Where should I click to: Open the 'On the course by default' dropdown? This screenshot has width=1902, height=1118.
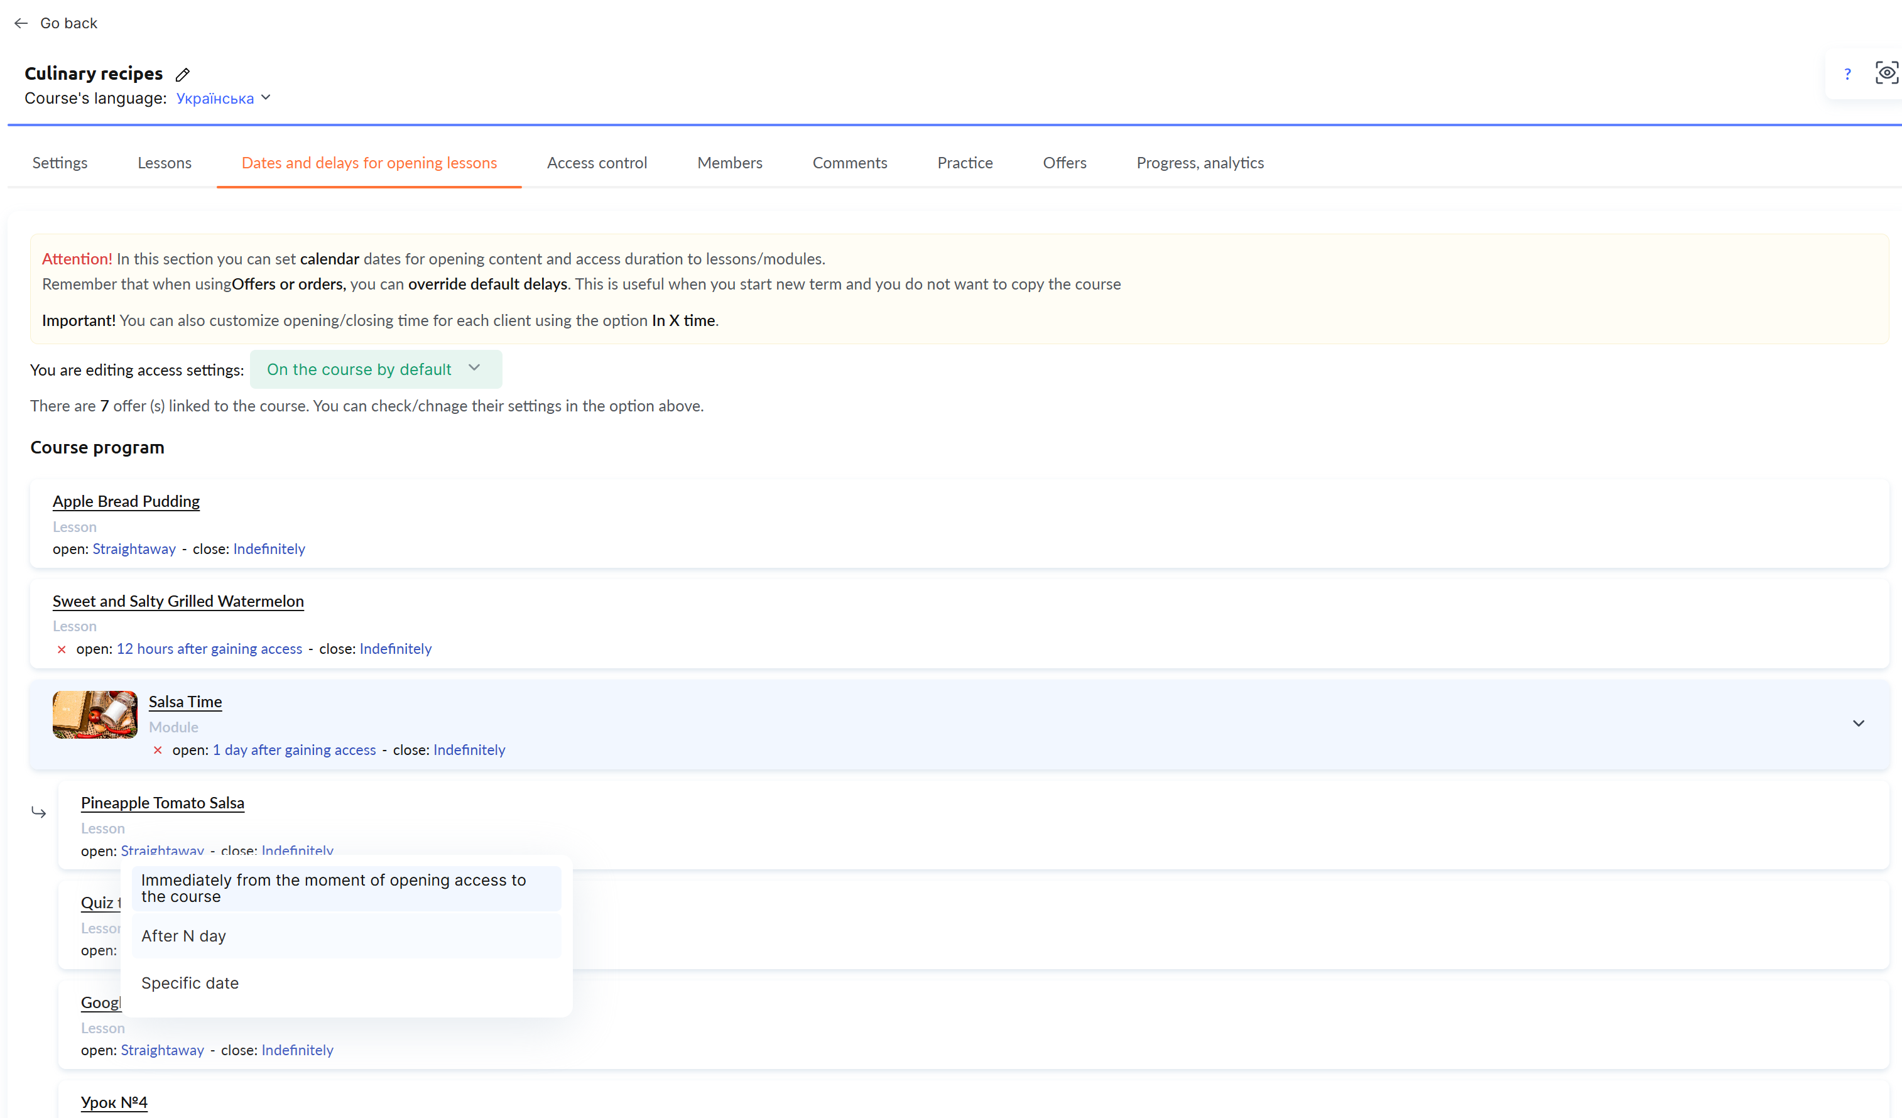click(375, 369)
